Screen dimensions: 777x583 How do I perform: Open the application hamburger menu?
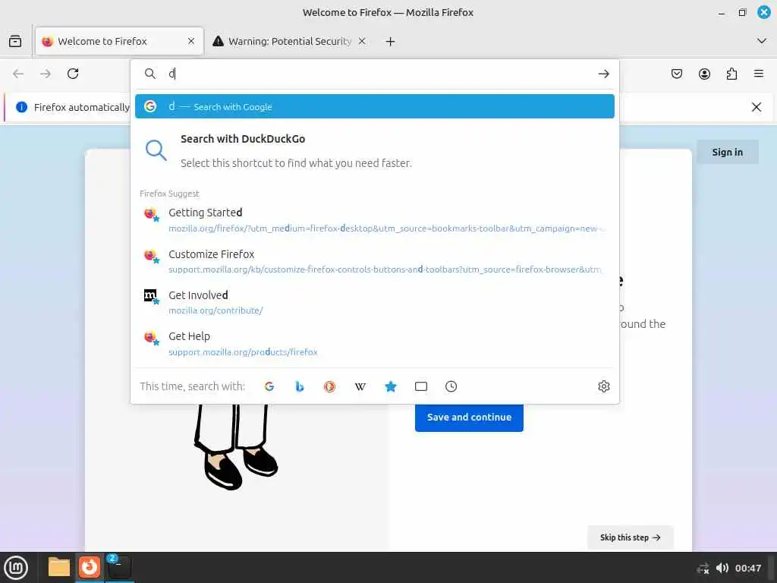coord(759,74)
